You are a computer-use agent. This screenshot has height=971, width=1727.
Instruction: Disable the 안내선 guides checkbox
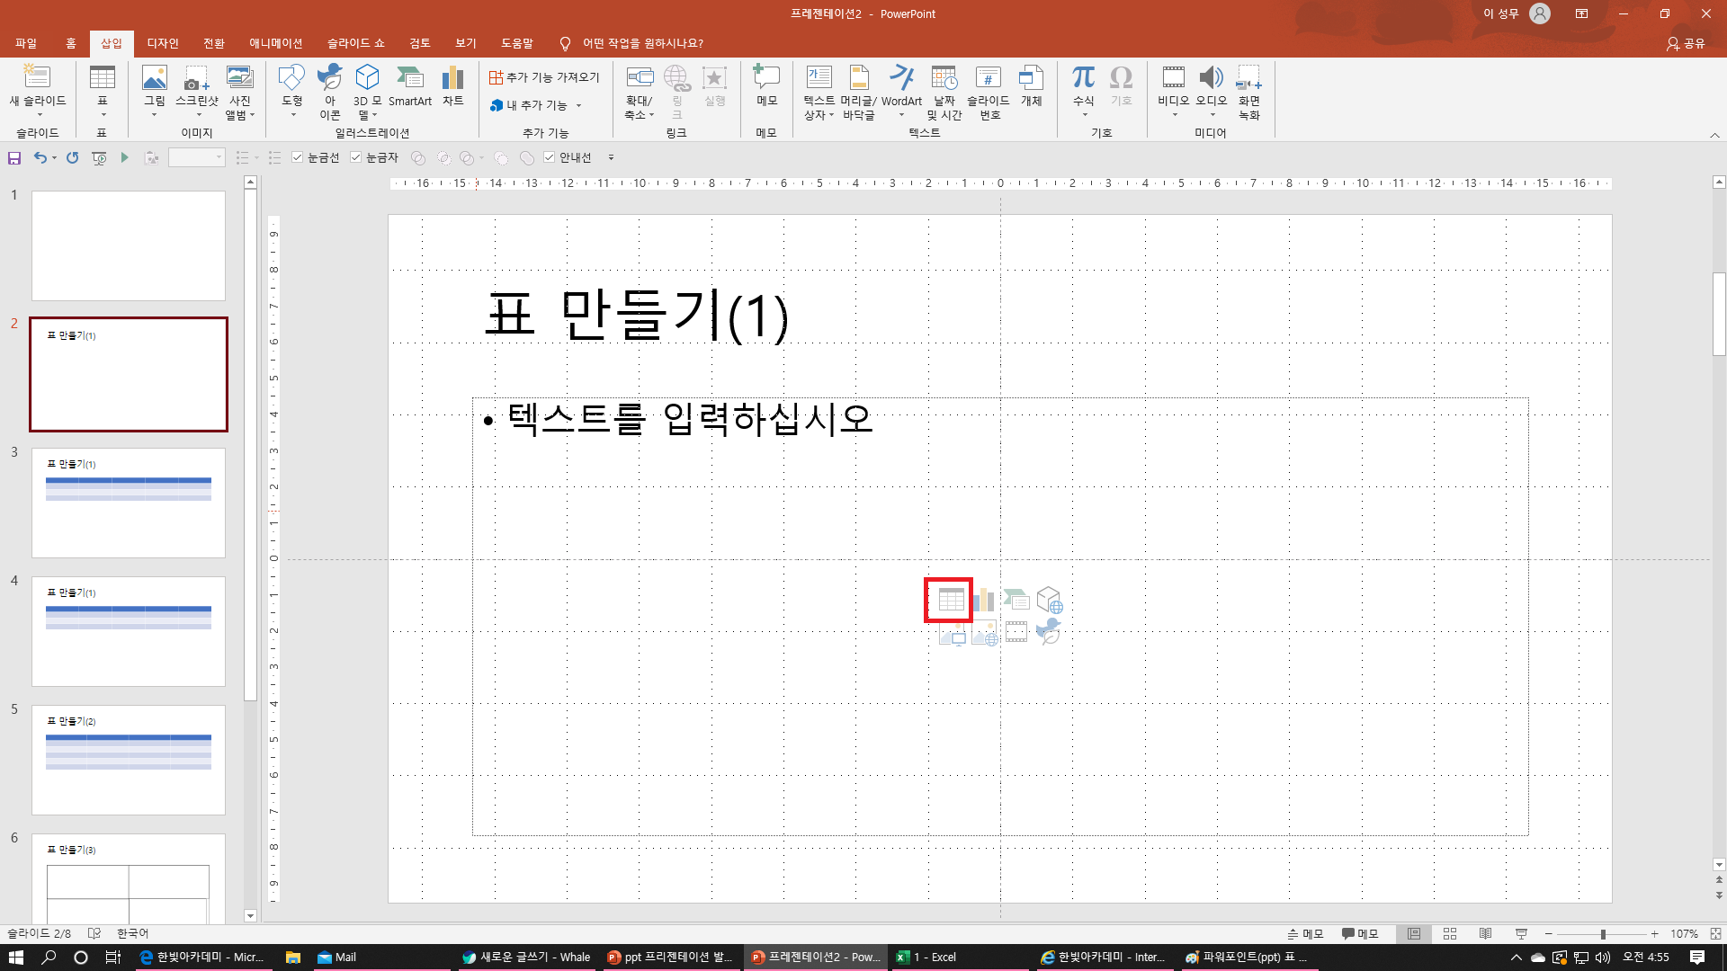pyautogui.click(x=550, y=157)
